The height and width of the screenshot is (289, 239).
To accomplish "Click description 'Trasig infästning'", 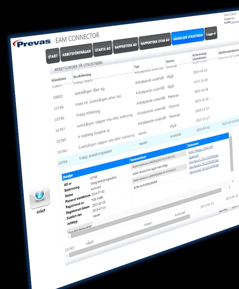I will (x=88, y=113).
